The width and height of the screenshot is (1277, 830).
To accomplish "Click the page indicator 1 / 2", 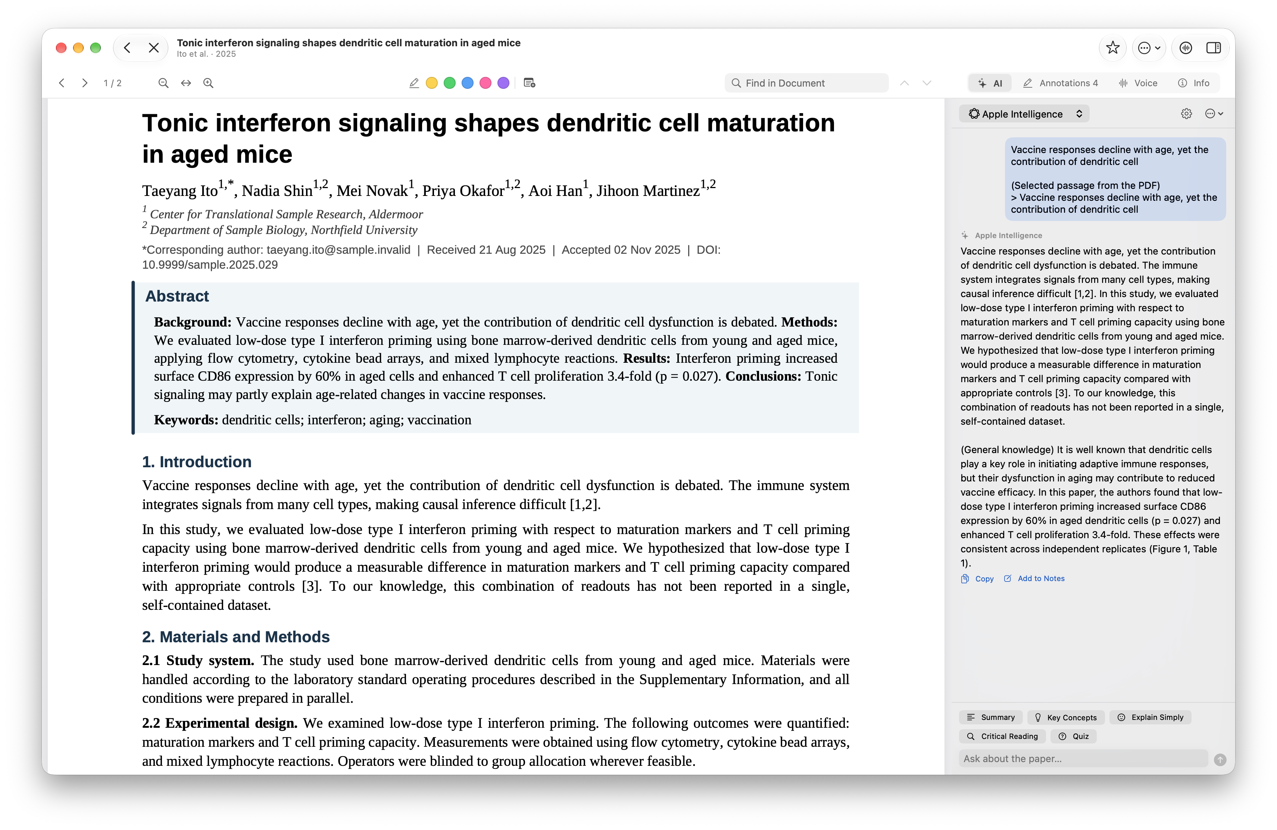I will pos(112,82).
